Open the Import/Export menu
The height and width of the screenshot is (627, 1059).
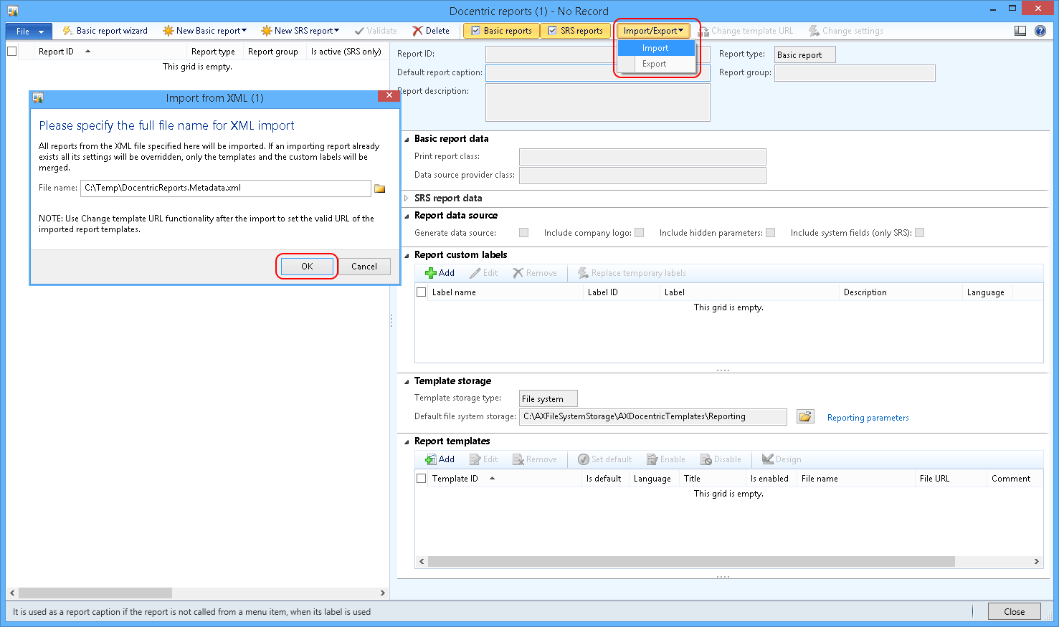click(653, 31)
